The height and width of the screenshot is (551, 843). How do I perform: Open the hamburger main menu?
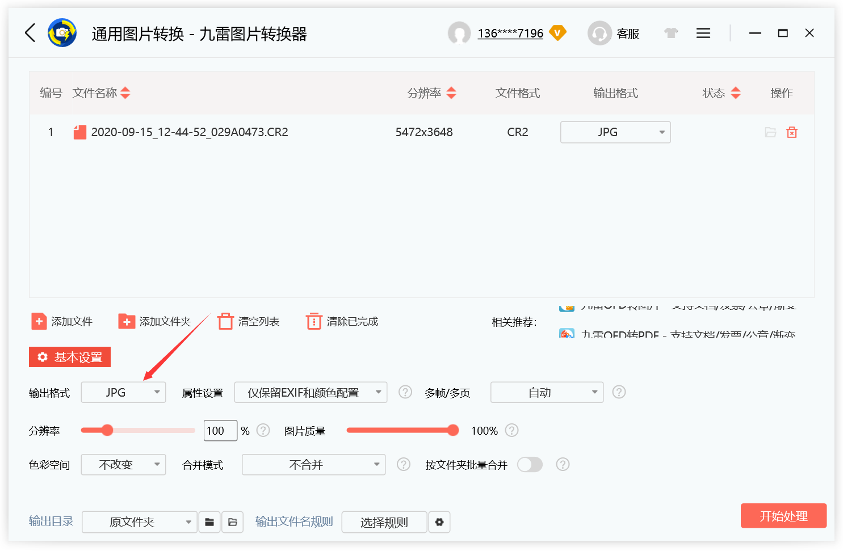point(703,33)
